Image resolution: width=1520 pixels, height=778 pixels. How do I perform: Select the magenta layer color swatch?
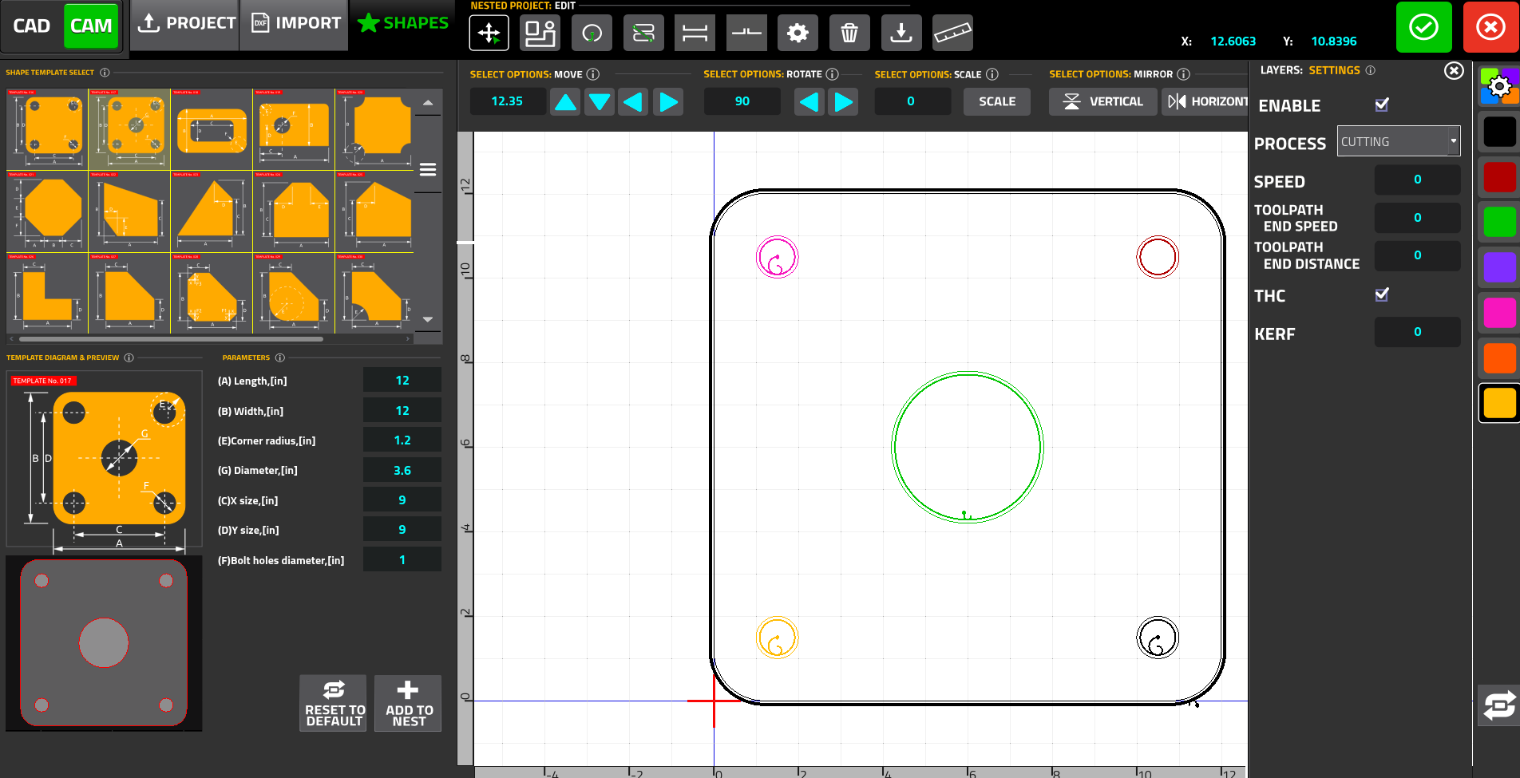[1498, 313]
